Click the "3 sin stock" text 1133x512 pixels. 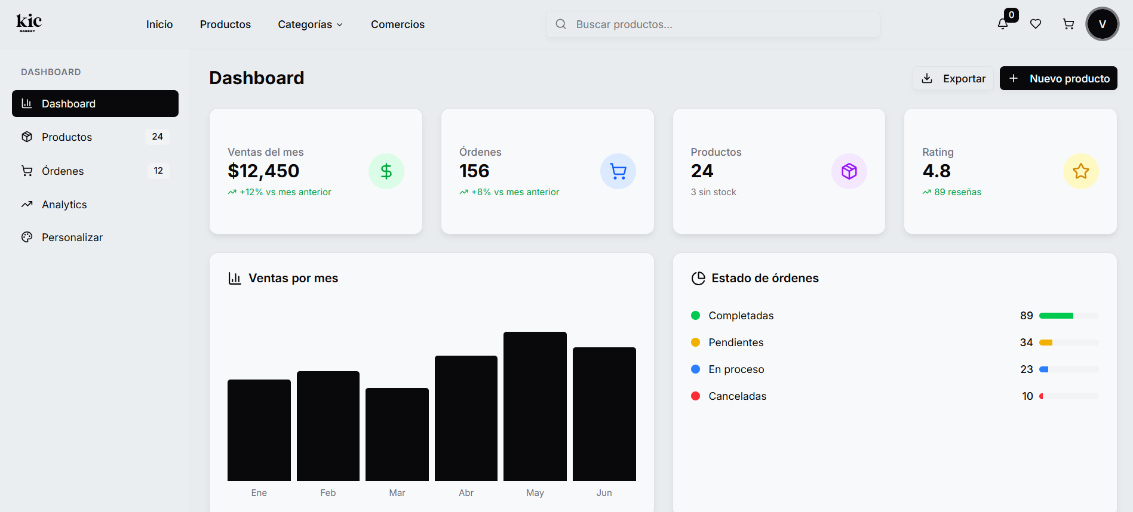[714, 192]
